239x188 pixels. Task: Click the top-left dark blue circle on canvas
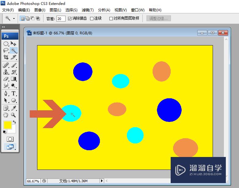click(83, 72)
